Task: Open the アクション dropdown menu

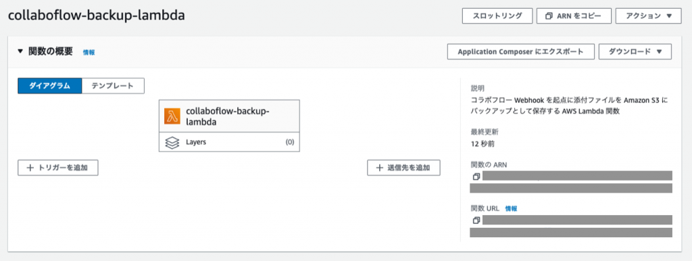Action: 648,16
